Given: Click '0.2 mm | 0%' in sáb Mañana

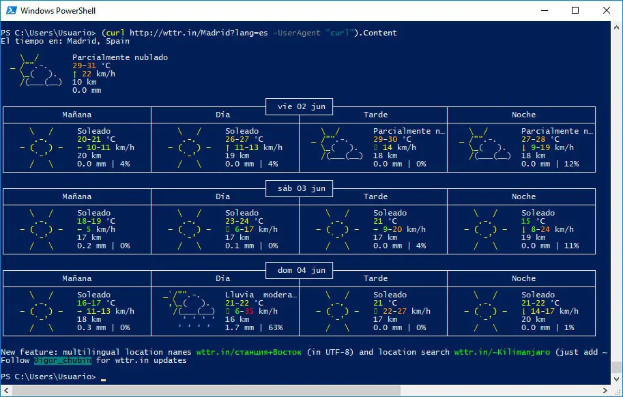Looking at the screenshot, I should [x=104, y=246].
